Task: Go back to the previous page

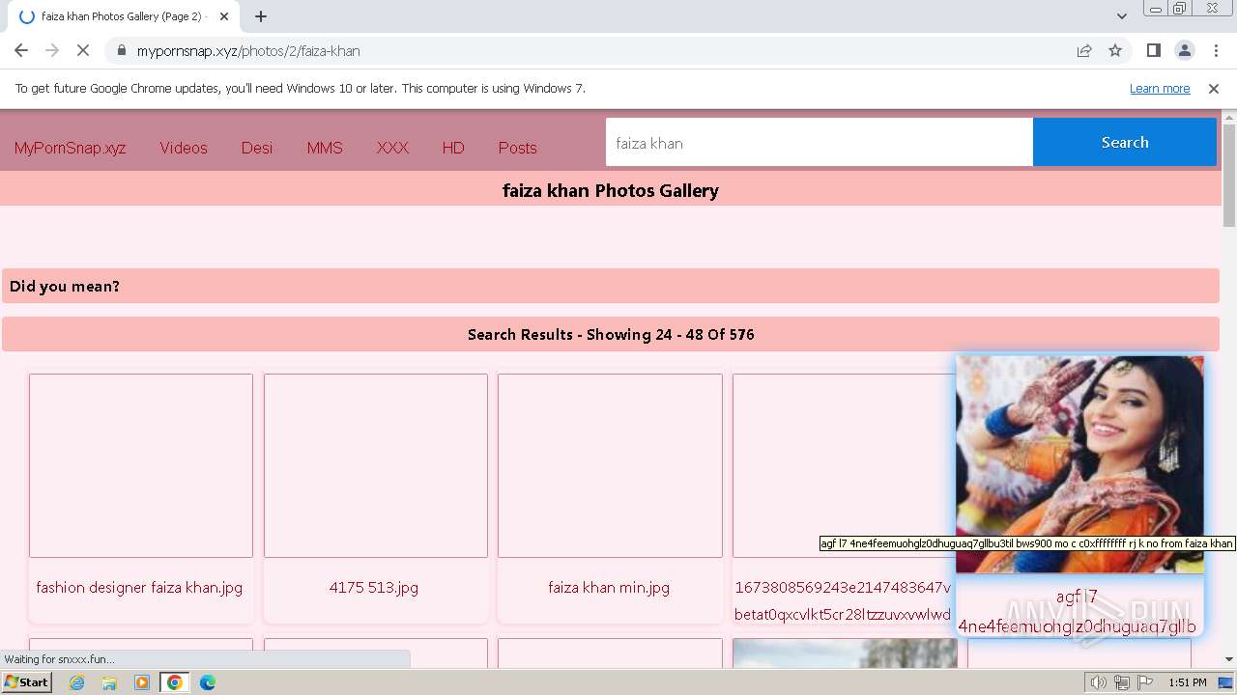Action: (x=21, y=50)
